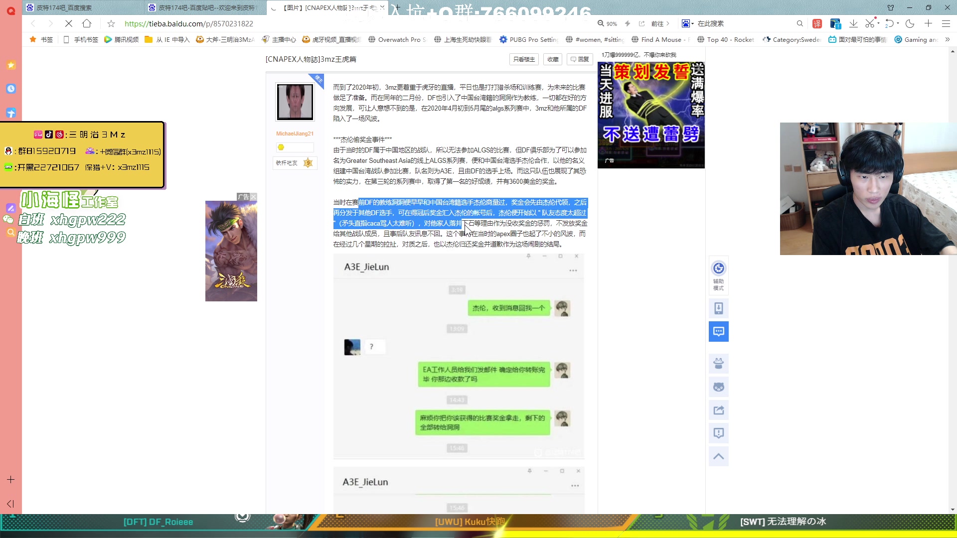Open the 腾讯视频 bookmark
The height and width of the screenshot is (538, 957).
(122, 39)
